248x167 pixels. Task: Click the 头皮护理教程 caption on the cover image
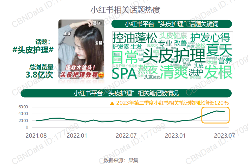pos(79,75)
